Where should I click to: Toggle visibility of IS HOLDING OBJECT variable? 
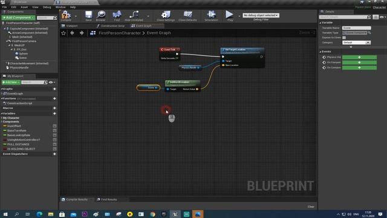tap(54, 149)
